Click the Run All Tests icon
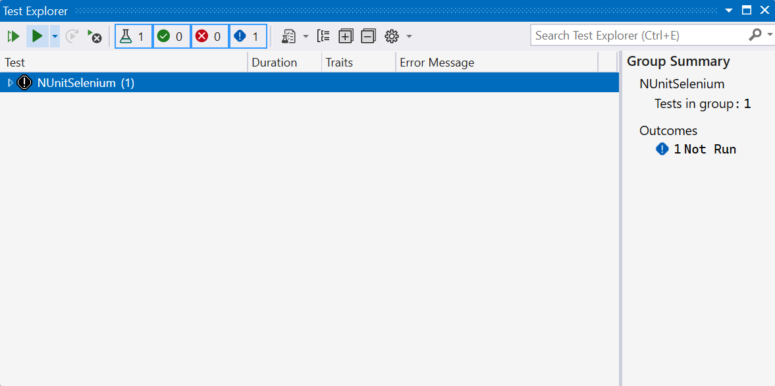 click(13, 37)
